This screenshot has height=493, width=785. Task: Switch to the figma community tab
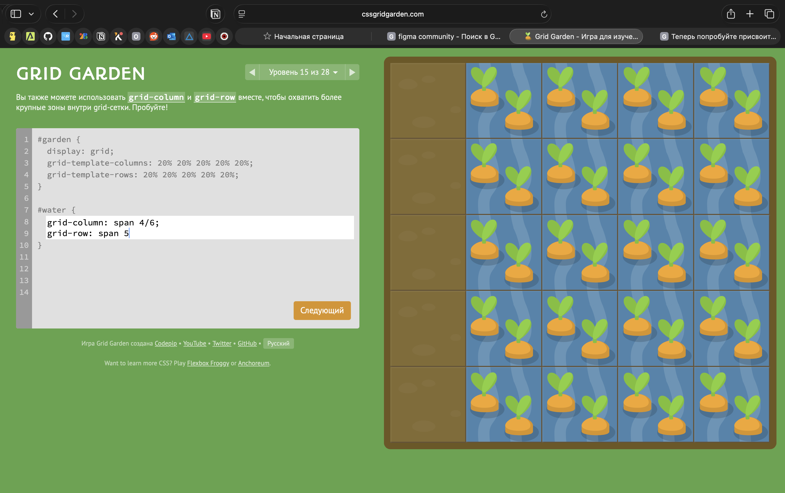443,37
